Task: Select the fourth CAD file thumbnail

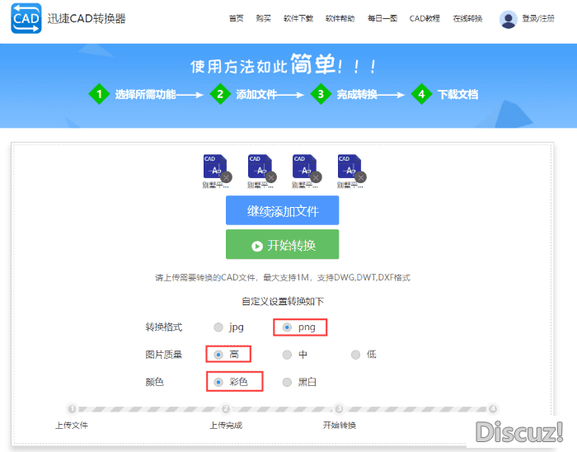Action: click(348, 166)
